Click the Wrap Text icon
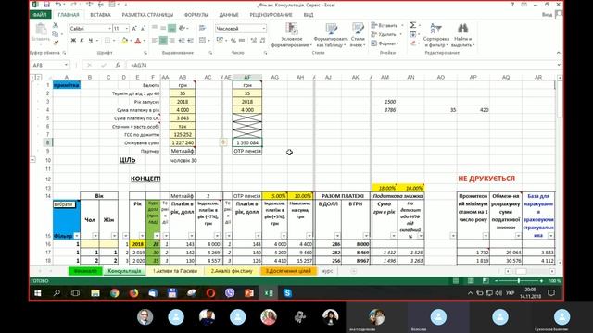This screenshot has width=593, height=333. pos(202,29)
